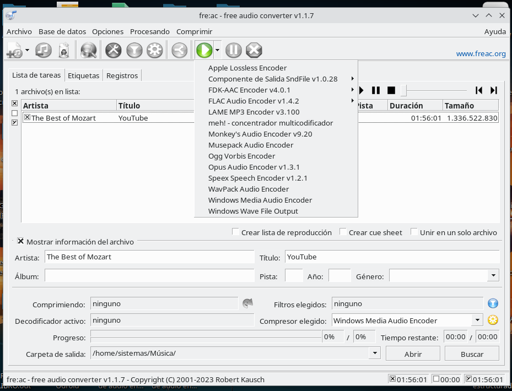The height and width of the screenshot is (391, 512).
Task: Click the playback position slider handle
Action: 403,90
